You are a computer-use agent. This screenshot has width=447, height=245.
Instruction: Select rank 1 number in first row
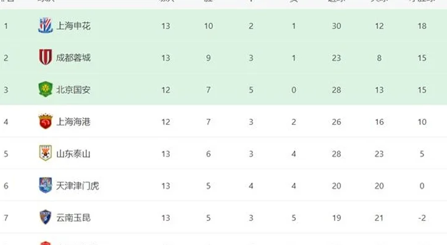pos(6,26)
